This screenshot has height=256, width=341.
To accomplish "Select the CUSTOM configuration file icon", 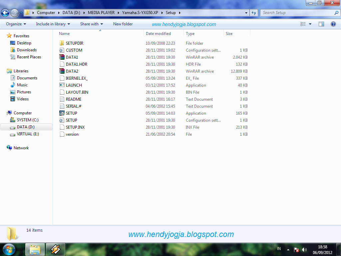I will point(62,50).
